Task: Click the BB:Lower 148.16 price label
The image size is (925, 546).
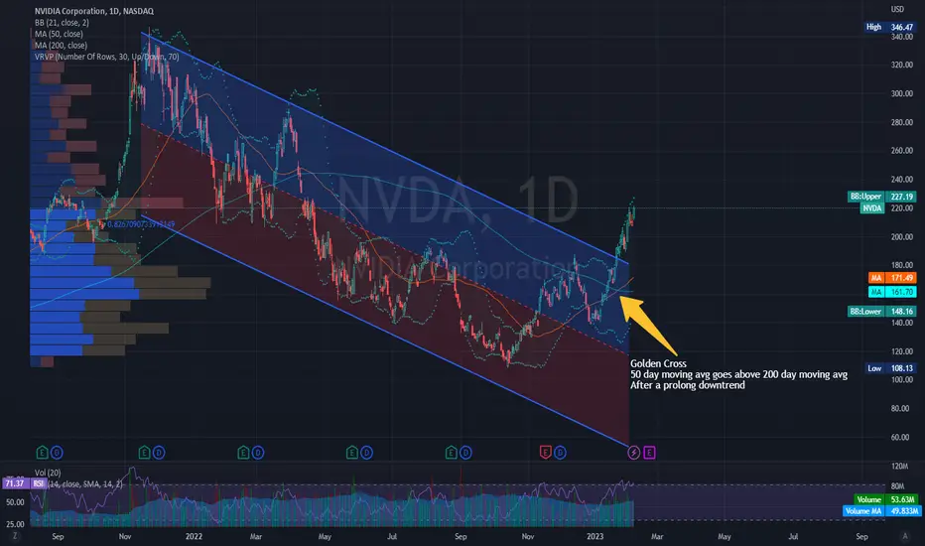Action: [x=882, y=311]
